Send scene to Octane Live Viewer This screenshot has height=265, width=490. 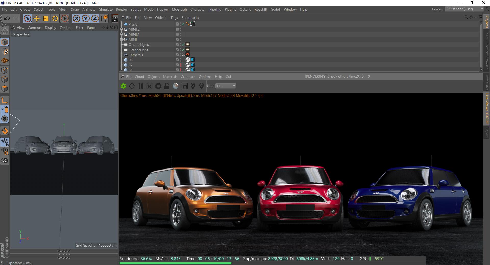[124, 86]
